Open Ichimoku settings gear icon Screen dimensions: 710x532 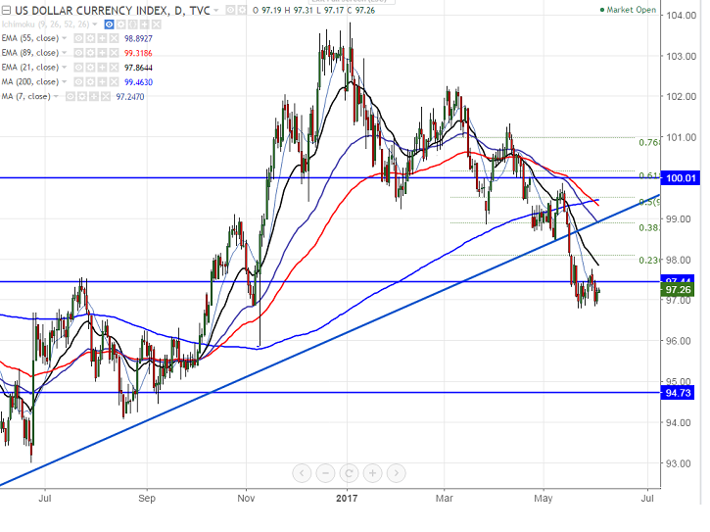[x=120, y=24]
